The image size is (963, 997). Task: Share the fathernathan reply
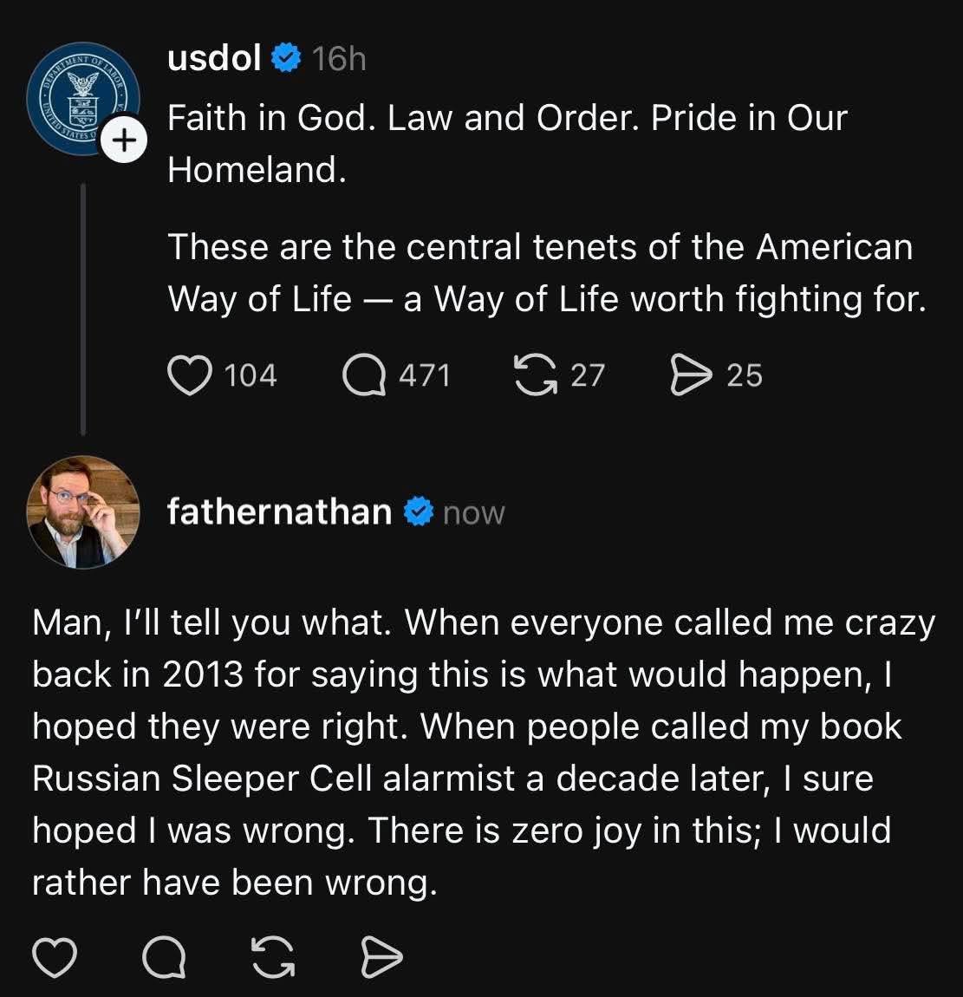point(381,957)
